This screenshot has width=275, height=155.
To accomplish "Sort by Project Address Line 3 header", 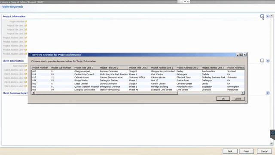I will [x=213, y=68].
